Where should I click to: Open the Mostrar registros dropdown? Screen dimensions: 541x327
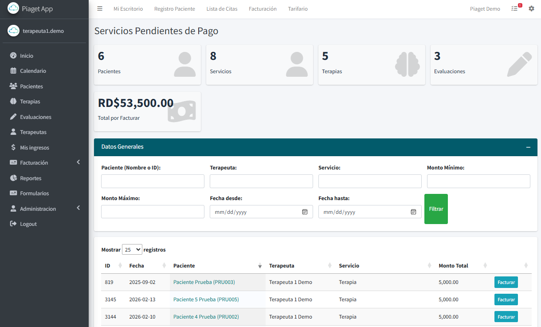coord(132,250)
